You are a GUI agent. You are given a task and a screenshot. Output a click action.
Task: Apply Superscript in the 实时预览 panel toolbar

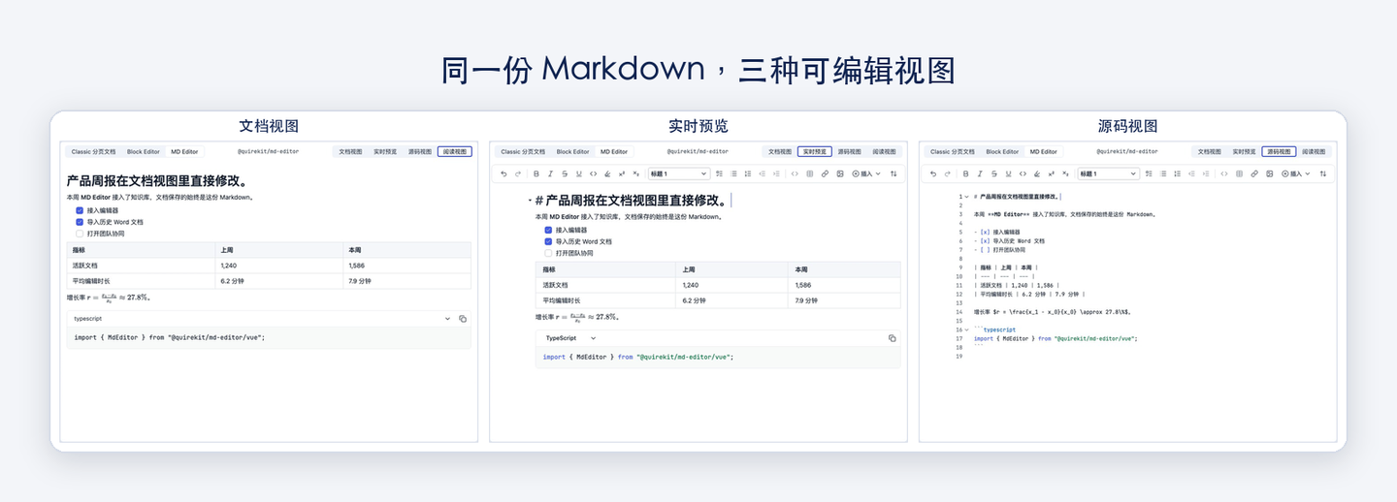(622, 173)
